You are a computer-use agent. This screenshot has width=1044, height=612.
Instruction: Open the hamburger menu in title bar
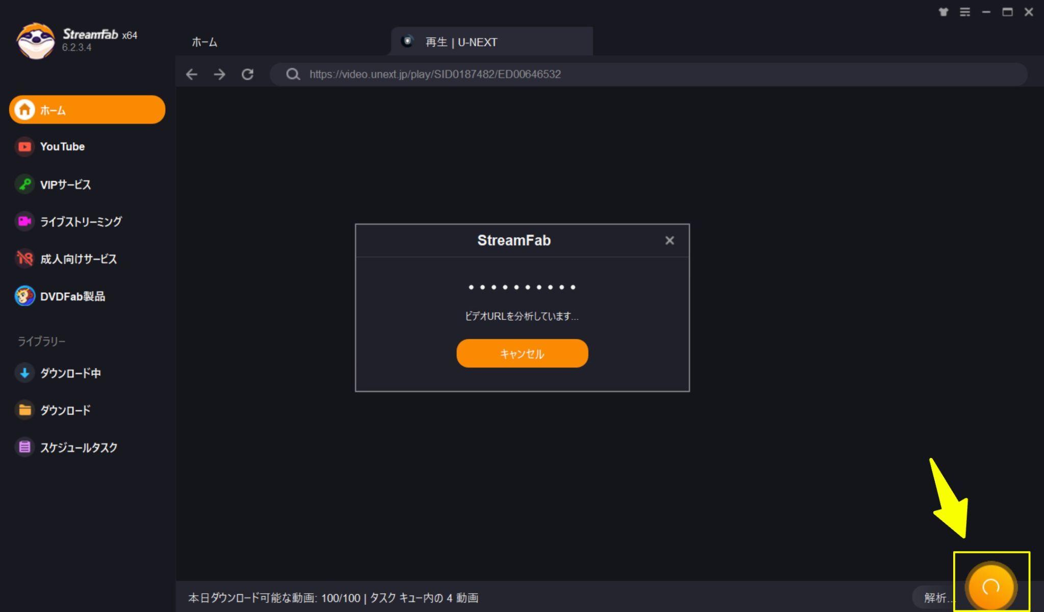click(x=965, y=12)
